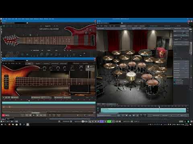193x144 pixels.
Task: Click the Record button in Cubase transport bar
Action: pos(113,121)
